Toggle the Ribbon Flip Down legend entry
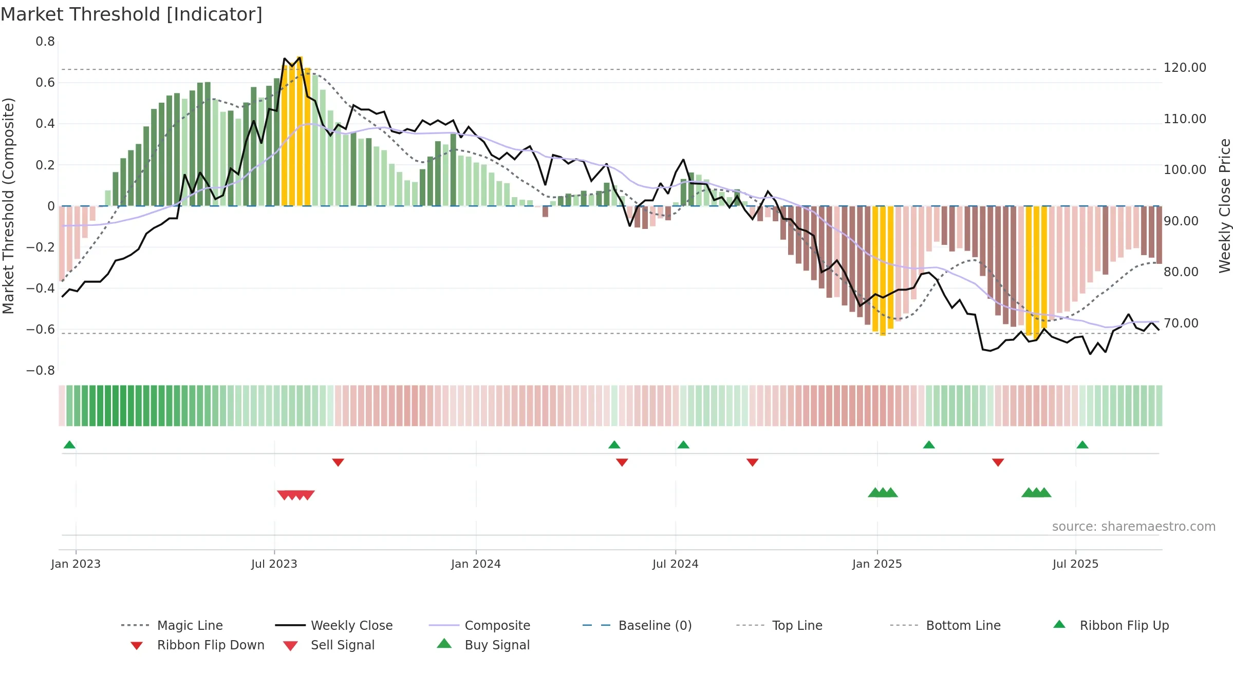The height and width of the screenshot is (693, 1233). pyautogui.click(x=197, y=645)
